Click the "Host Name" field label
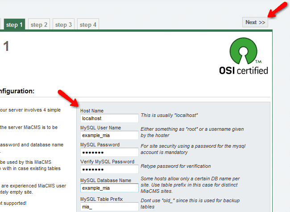Image resolution: width=290 pixels, height=212 pixels. pyautogui.click(x=92, y=110)
